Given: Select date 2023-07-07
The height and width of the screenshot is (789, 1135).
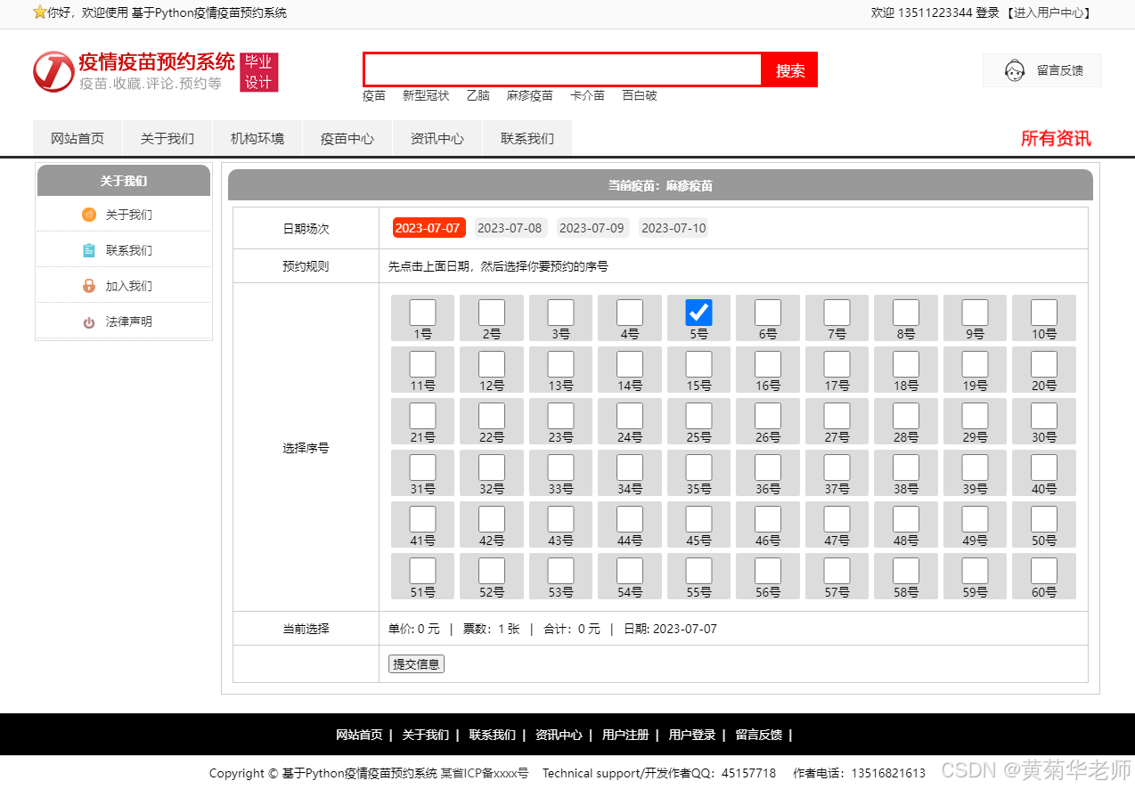Looking at the screenshot, I should point(428,228).
